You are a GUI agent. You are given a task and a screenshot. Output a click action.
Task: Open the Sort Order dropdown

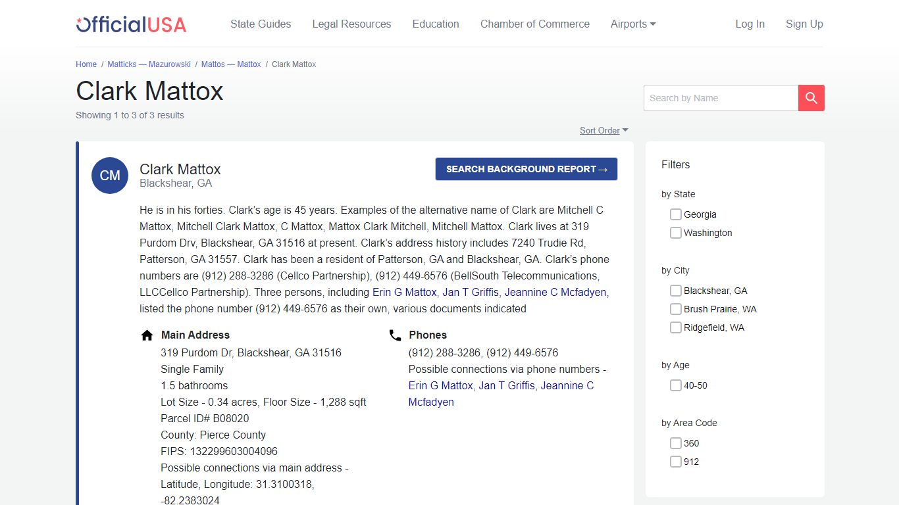[x=604, y=131]
